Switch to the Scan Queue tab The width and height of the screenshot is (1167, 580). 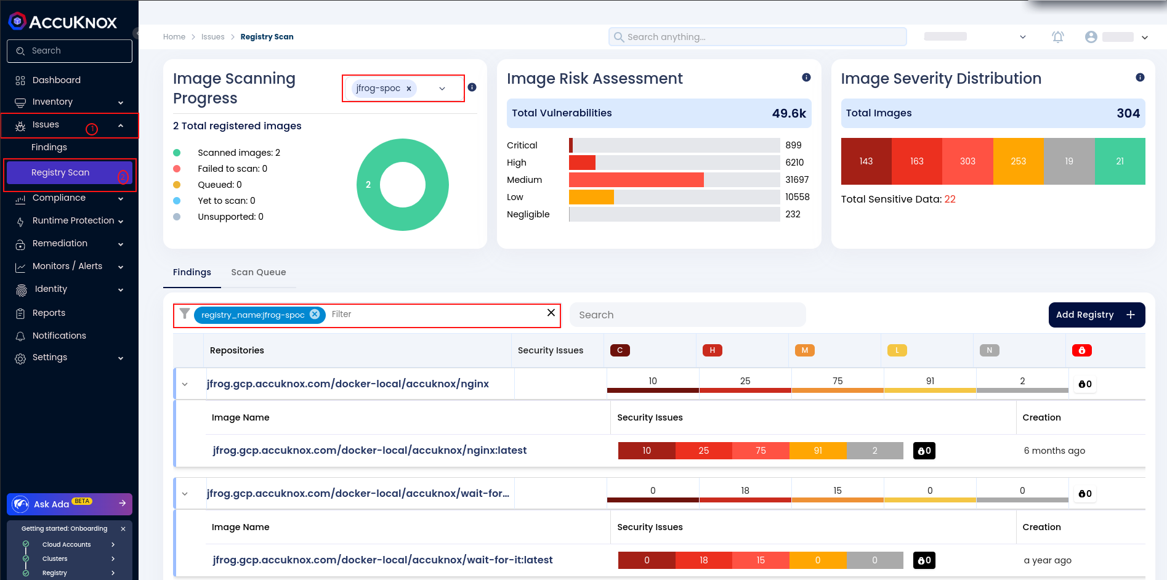(x=259, y=272)
